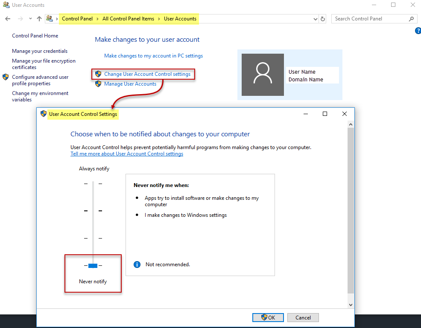Click the user account avatar picture
This screenshot has width=421, height=328.
click(x=263, y=75)
